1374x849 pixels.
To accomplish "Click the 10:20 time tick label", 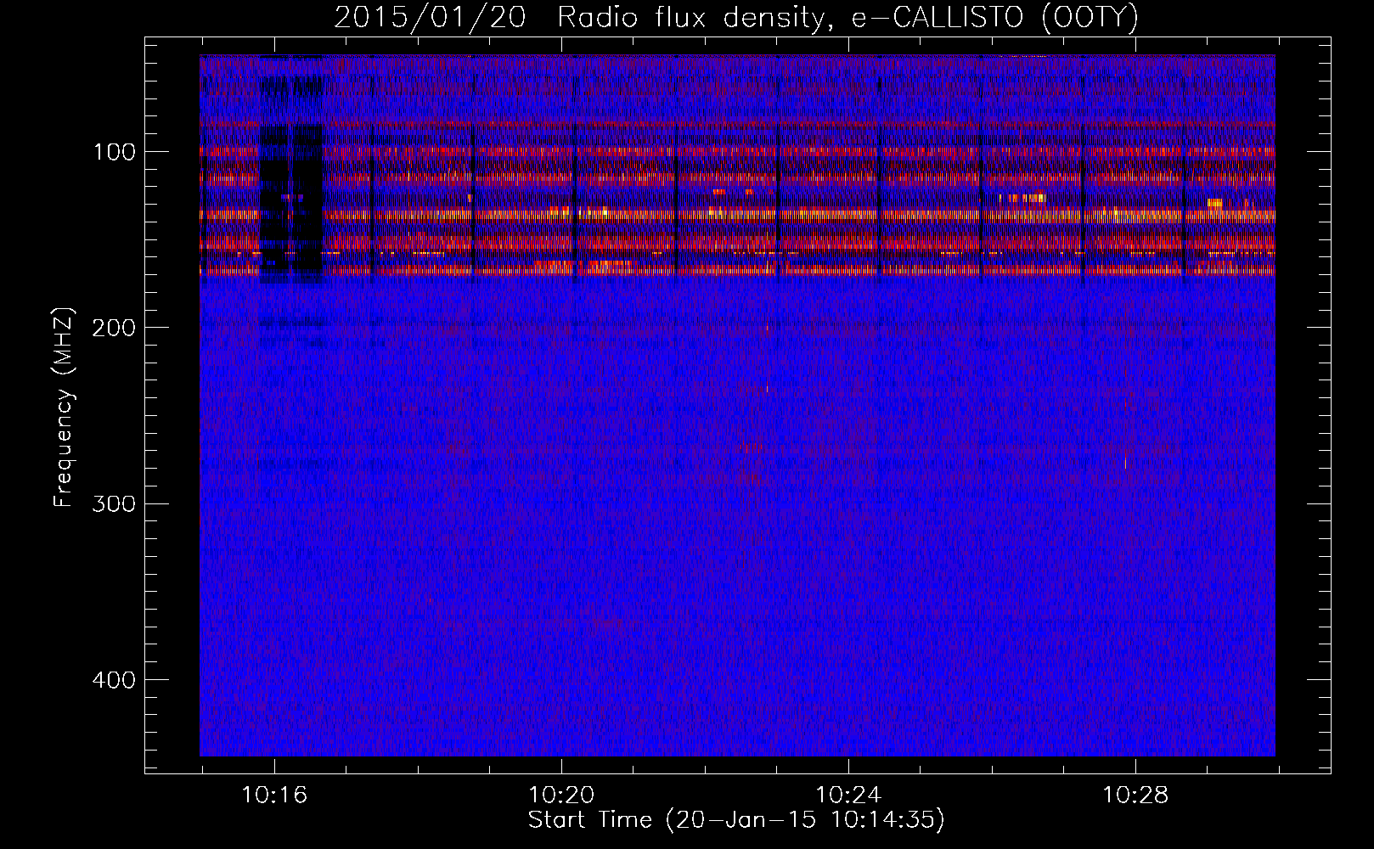I will click(x=561, y=796).
